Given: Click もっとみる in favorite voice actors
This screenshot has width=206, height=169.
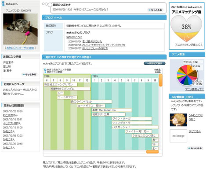Looking at the screenshot, I should pyautogui.click(x=30, y=75).
